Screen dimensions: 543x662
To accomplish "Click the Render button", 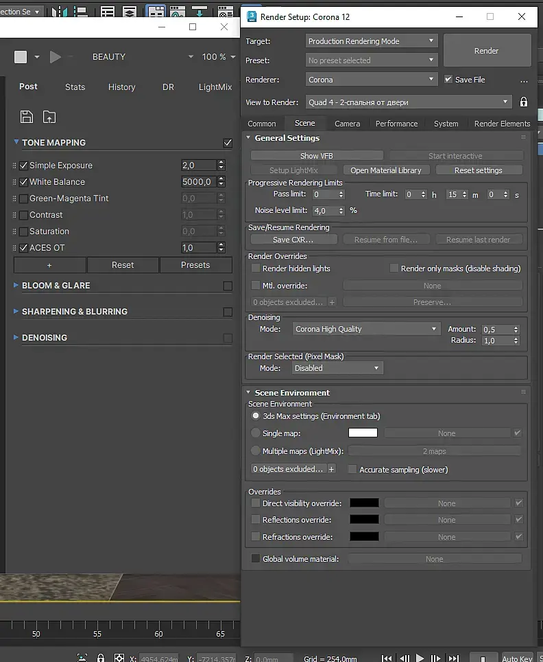I will point(487,50).
